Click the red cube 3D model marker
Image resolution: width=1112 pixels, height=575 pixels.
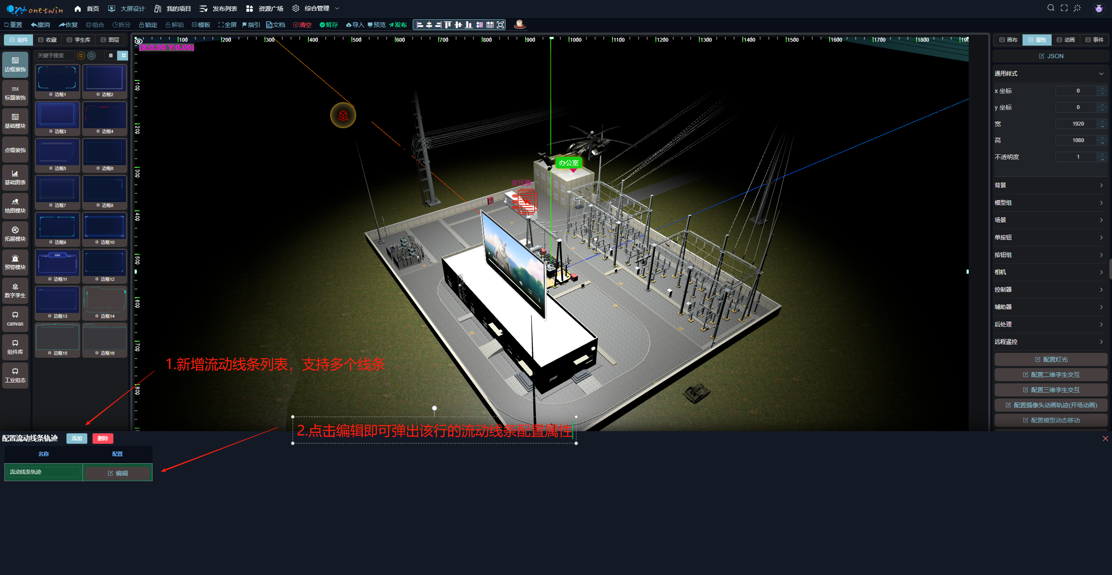coord(343,115)
